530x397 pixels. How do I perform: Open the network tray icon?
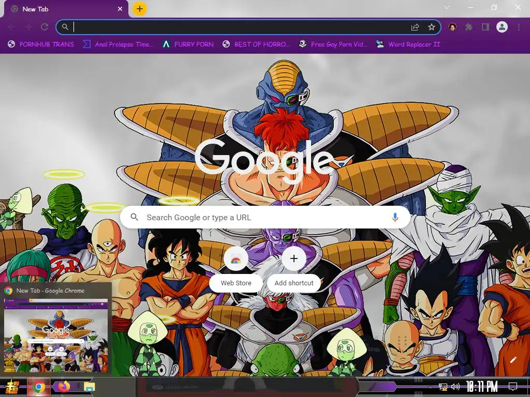[443, 387]
